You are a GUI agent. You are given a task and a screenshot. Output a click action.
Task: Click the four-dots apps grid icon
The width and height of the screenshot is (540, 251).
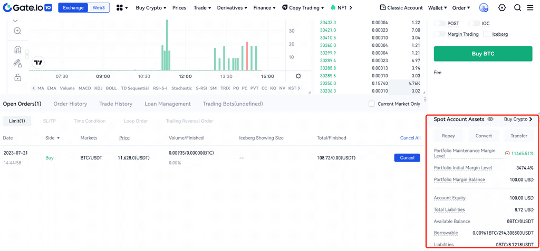click(x=122, y=7)
